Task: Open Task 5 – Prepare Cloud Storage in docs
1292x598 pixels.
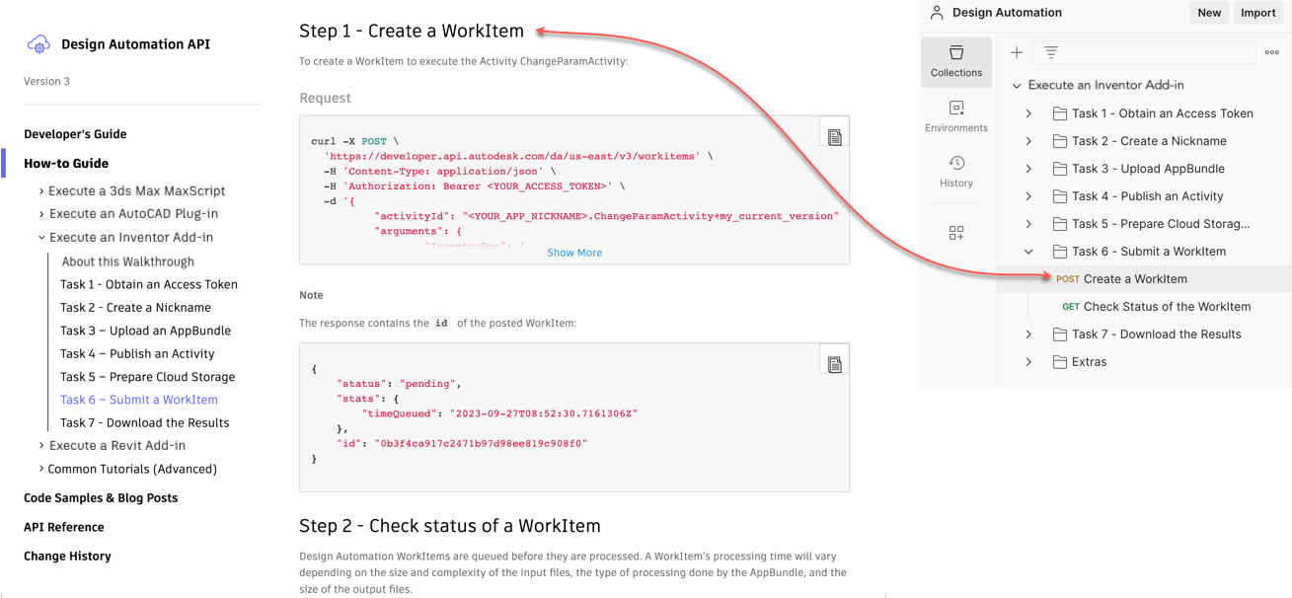Action: tap(147, 377)
